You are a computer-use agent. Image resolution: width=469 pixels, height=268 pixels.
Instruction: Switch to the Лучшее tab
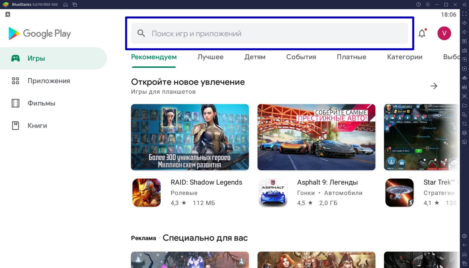pyautogui.click(x=210, y=57)
